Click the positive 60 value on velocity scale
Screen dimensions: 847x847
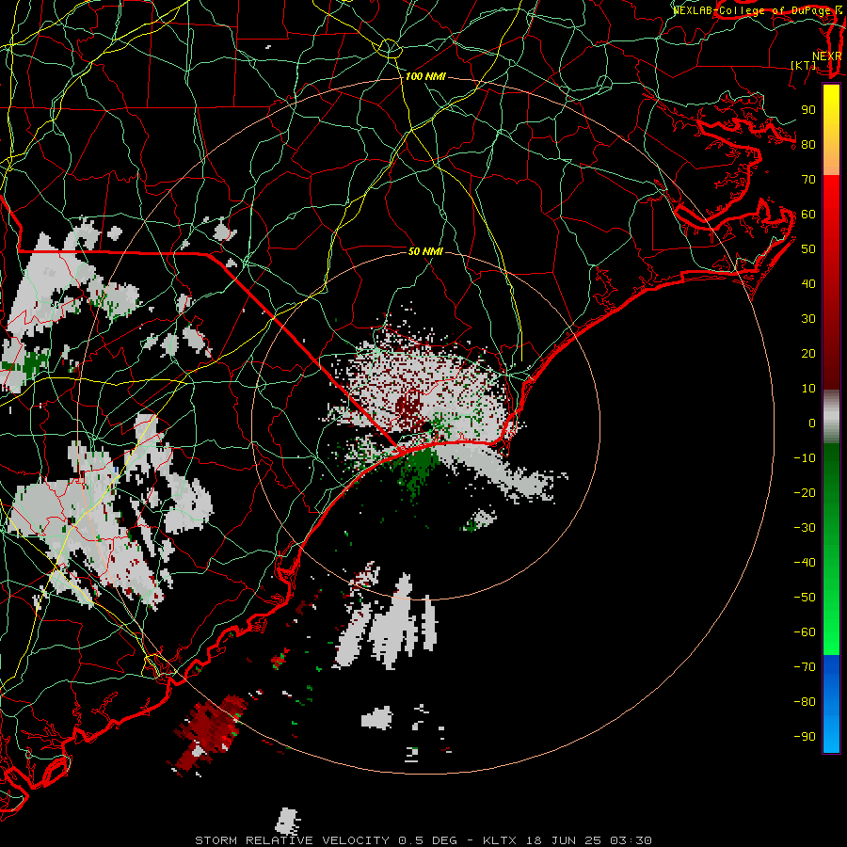coord(808,214)
